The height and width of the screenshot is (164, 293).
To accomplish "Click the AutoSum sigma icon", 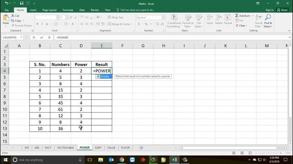I will [237, 15].
